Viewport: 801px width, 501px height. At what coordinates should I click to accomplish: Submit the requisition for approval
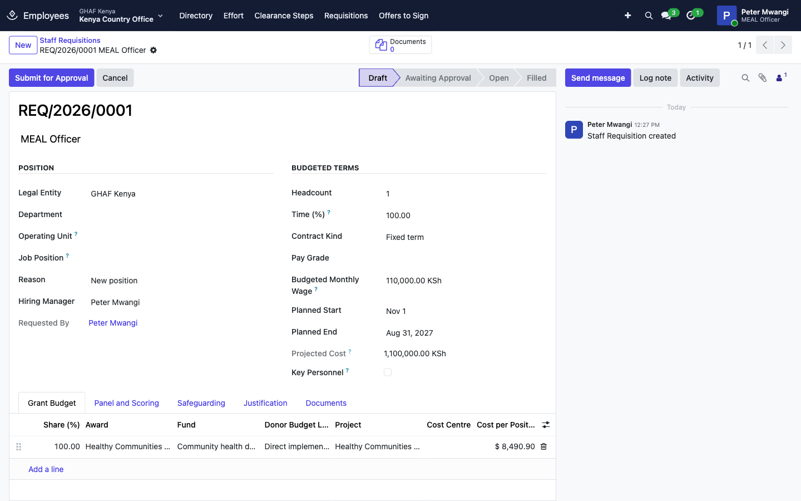coord(52,78)
